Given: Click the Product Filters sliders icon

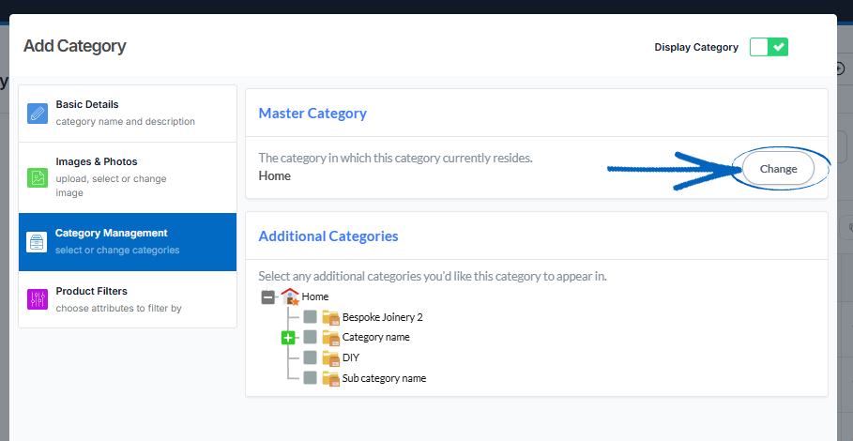Looking at the screenshot, I should click(x=38, y=299).
